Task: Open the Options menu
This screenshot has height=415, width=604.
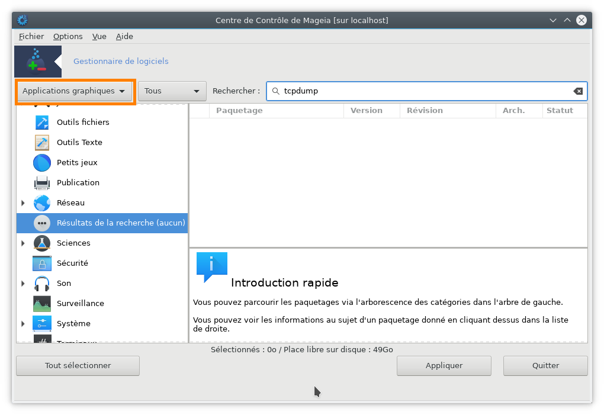Action: tap(68, 36)
